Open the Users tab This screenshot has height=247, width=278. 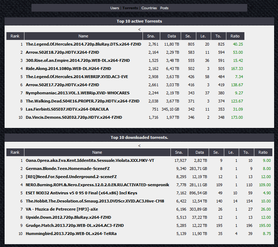(115, 8)
